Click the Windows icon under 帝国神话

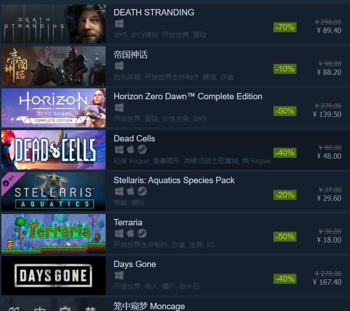coord(119,66)
